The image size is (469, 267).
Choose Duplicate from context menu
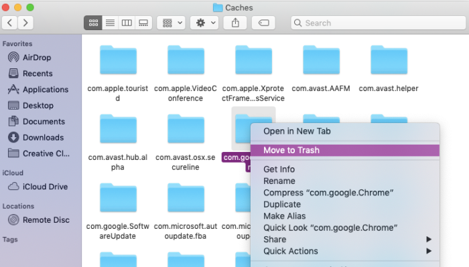345,204
